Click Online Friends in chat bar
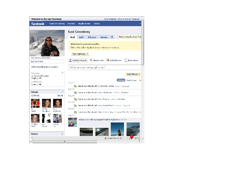The height and width of the screenshot is (170, 226). coord(115,138)
